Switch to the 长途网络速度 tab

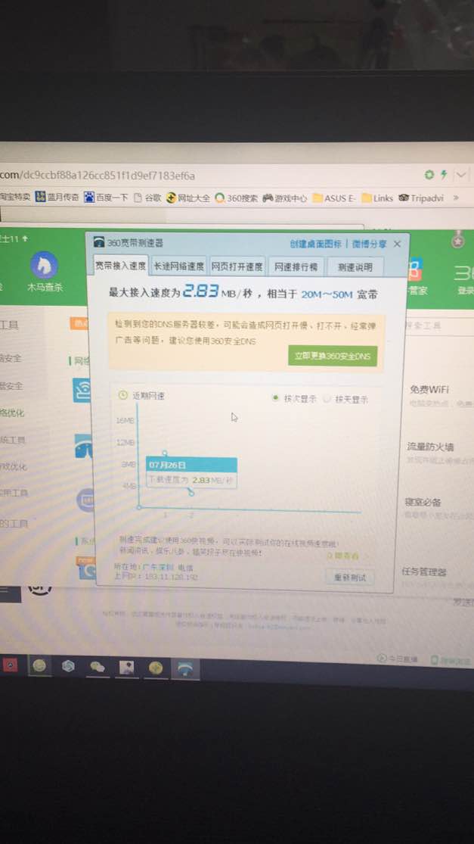click(178, 266)
